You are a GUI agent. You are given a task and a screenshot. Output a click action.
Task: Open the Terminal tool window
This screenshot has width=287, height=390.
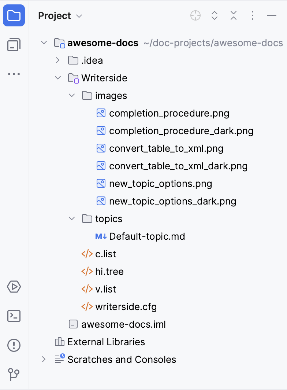pyautogui.click(x=14, y=316)
